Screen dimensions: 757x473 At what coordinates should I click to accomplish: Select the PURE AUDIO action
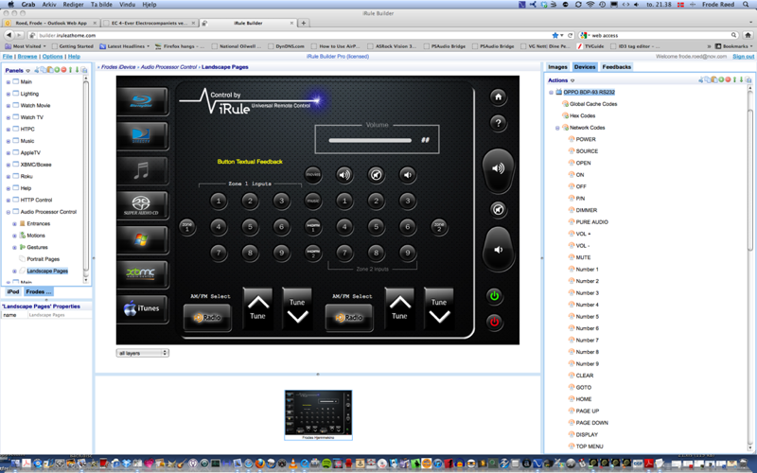(x=591, y=222)
